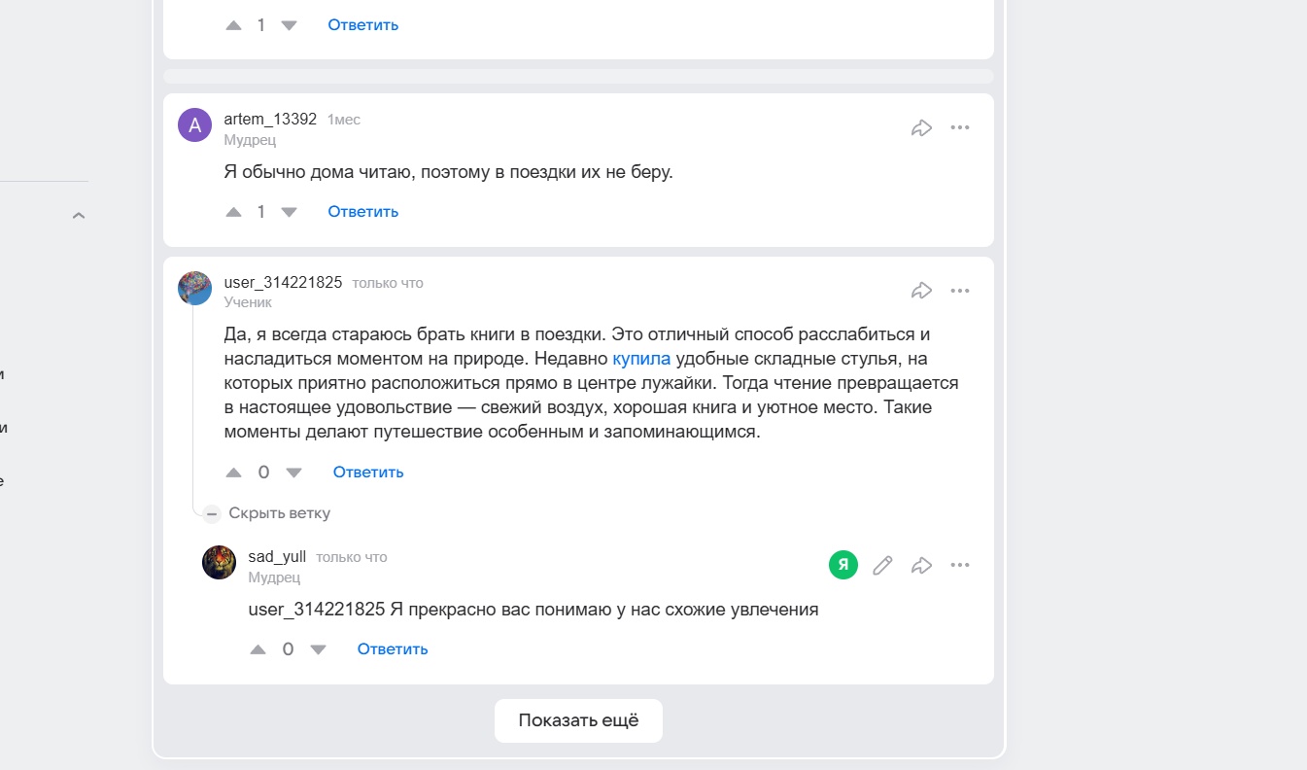The image size is (1307, 770).
Task: Share user_314221825's comment
Action: [x=921, y=290]
